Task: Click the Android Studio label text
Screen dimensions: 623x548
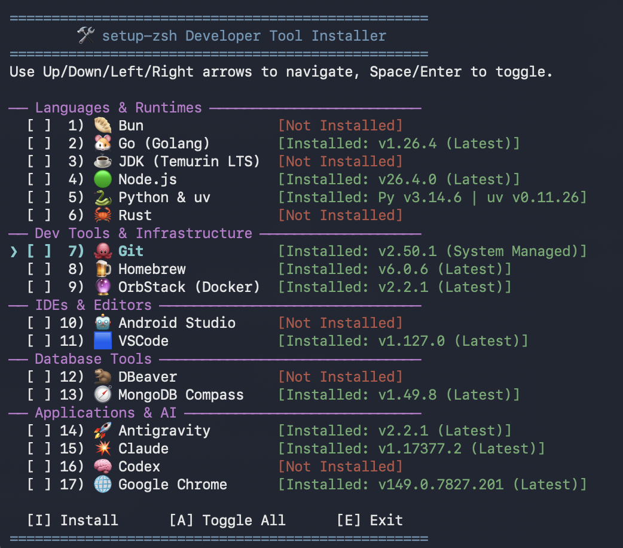Action: [177, 323]
